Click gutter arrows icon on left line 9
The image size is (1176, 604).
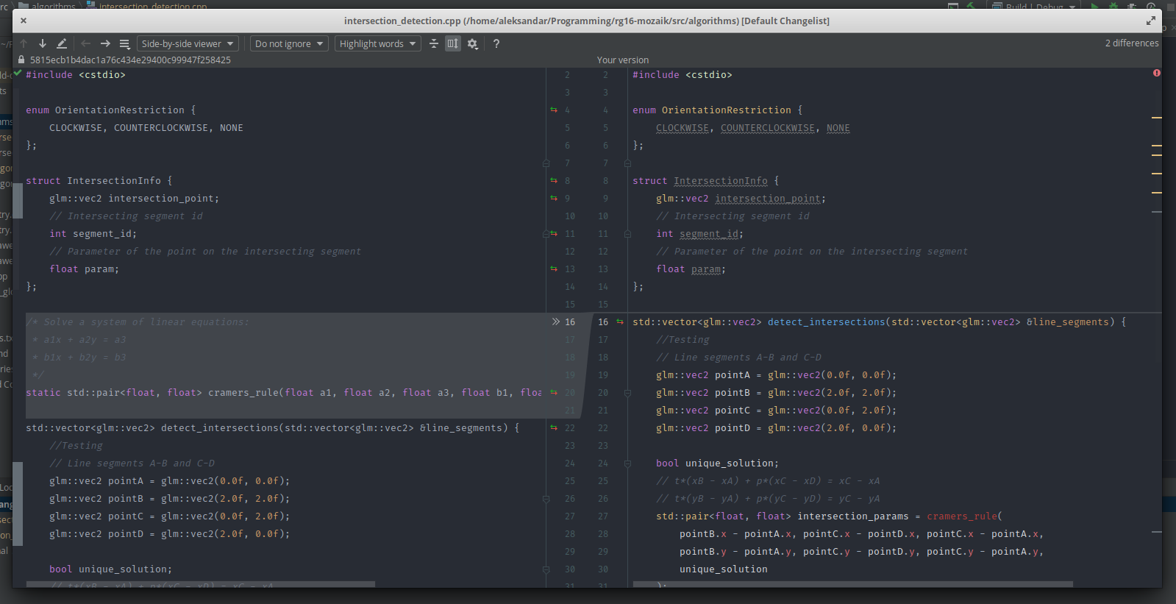[554, 199]
